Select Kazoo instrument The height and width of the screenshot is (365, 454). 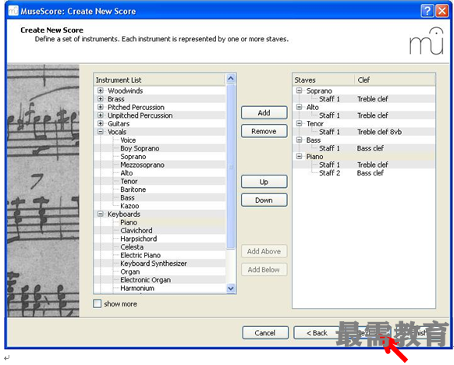(x=129, y=206)
